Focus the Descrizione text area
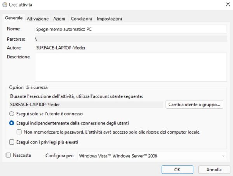 [131, 67]
